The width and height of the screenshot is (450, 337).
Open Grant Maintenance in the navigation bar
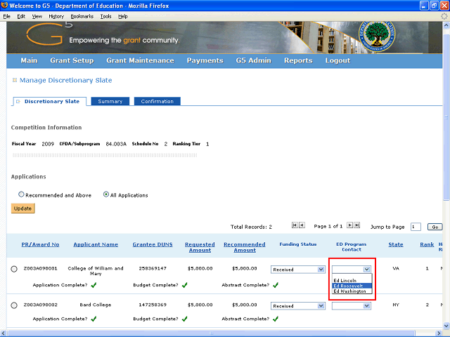point(140,60)
